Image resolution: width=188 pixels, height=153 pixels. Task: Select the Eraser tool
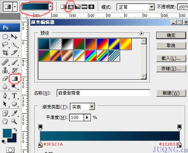tap(5, 79)
